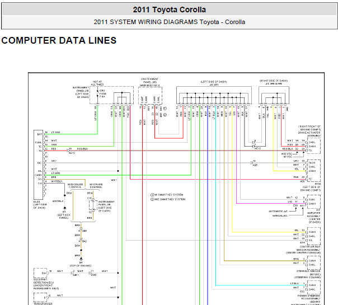Click the instrument panel J/B main body ECU box
This screenshot has height=305, width=338.
pos(150,96)
